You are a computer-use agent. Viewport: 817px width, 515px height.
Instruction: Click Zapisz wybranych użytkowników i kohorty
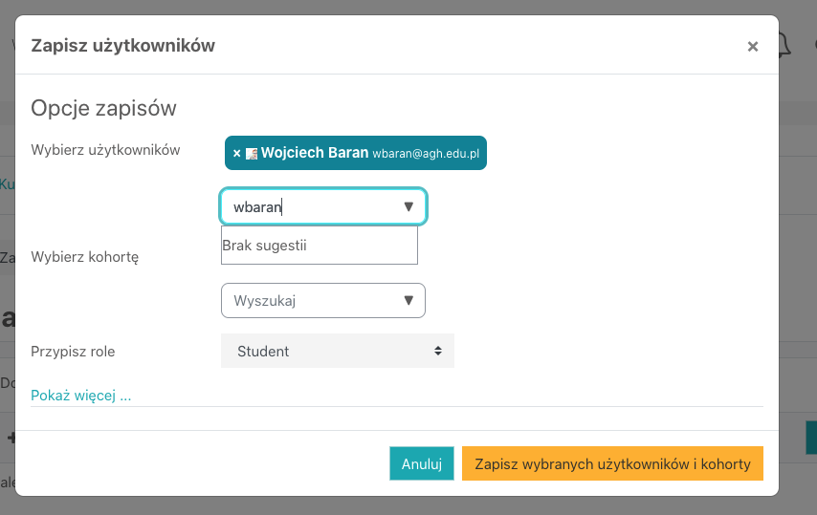[612, 463]
